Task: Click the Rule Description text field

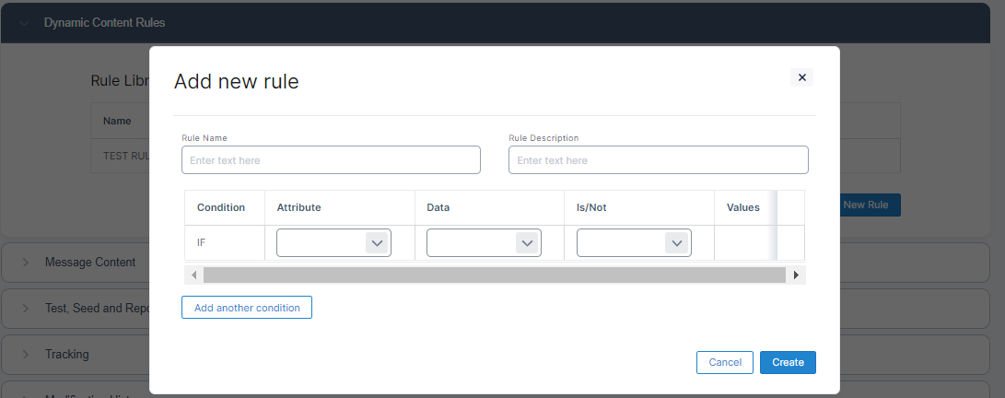Action: tap(658, 160)
